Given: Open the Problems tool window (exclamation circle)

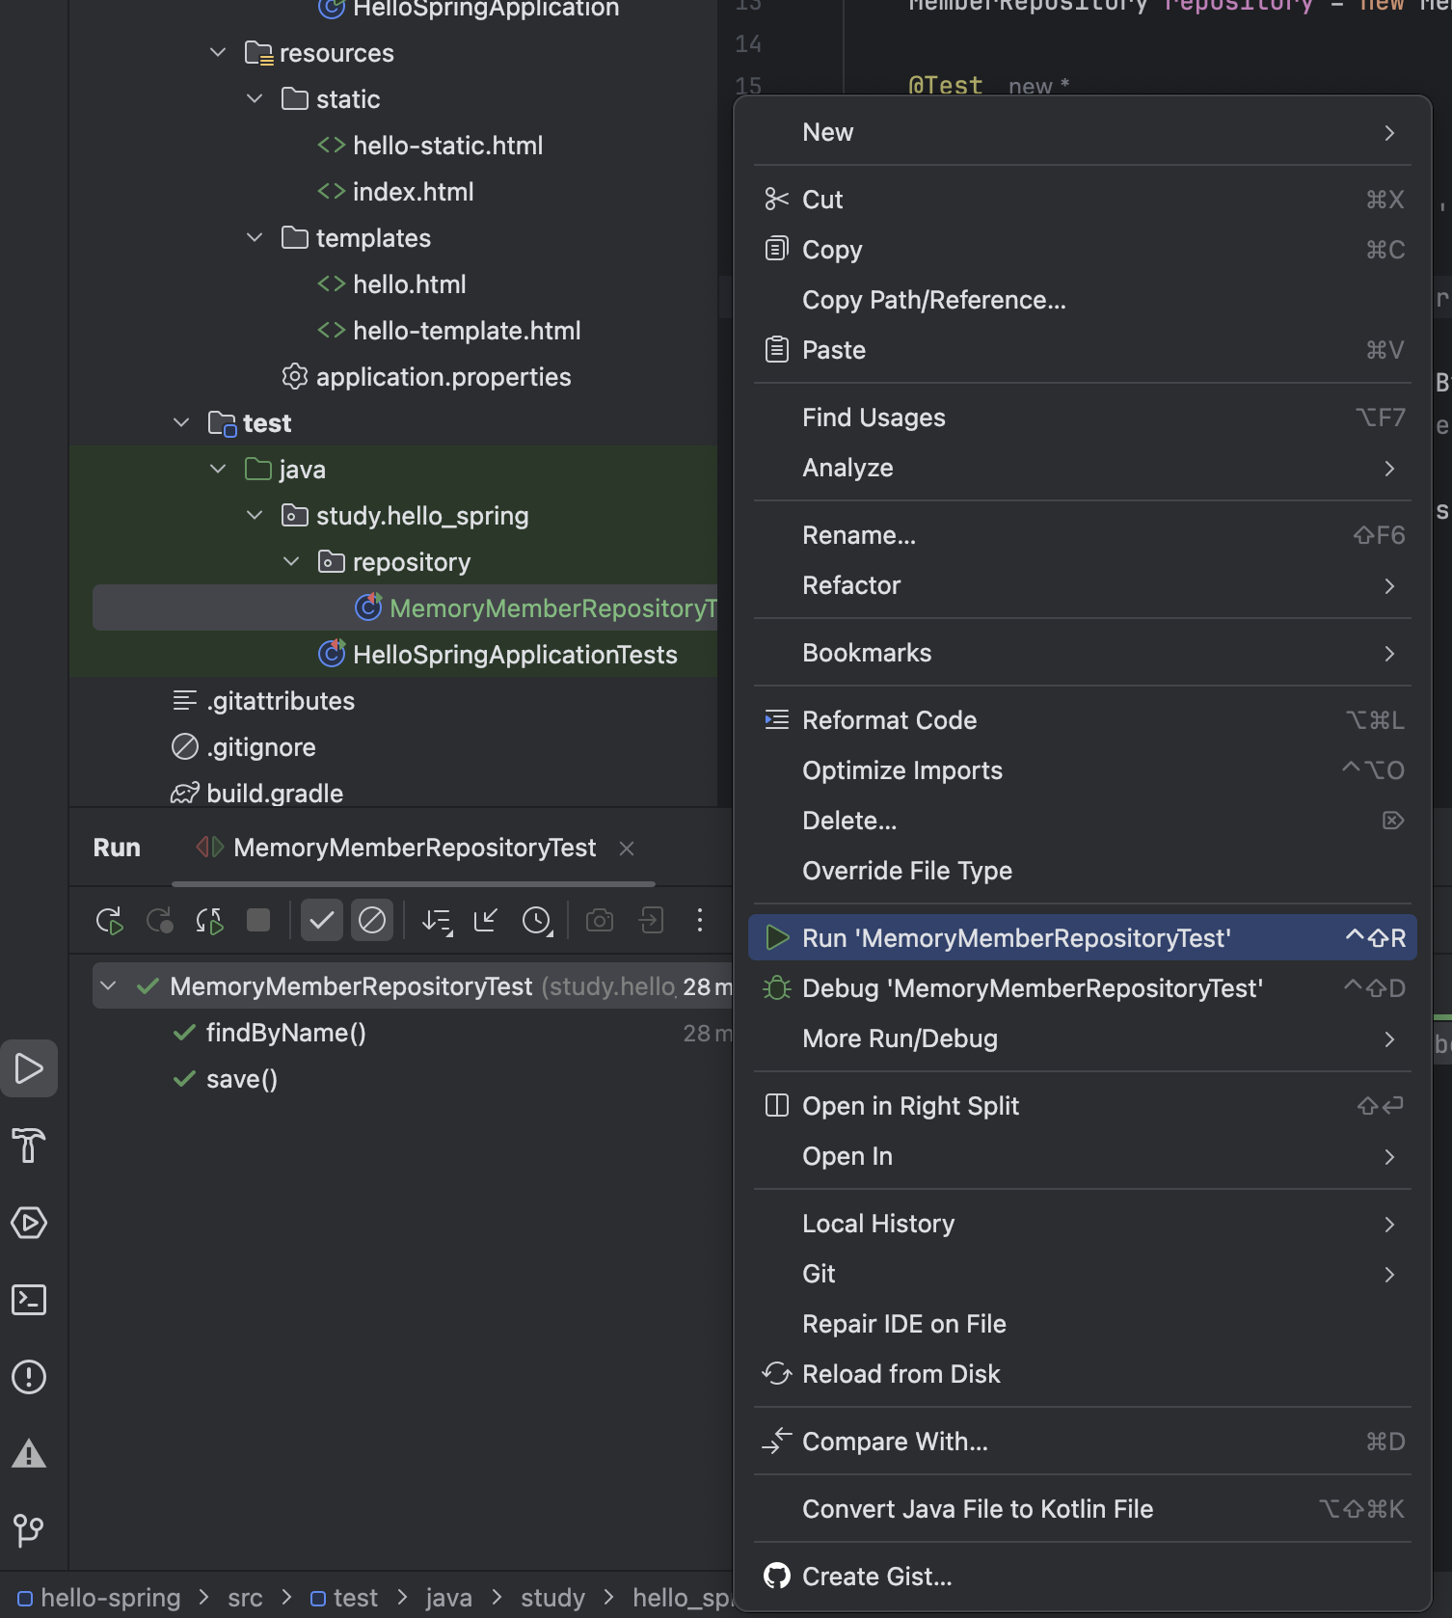Looking at the screenshot, I should (x=29, y=1377).
